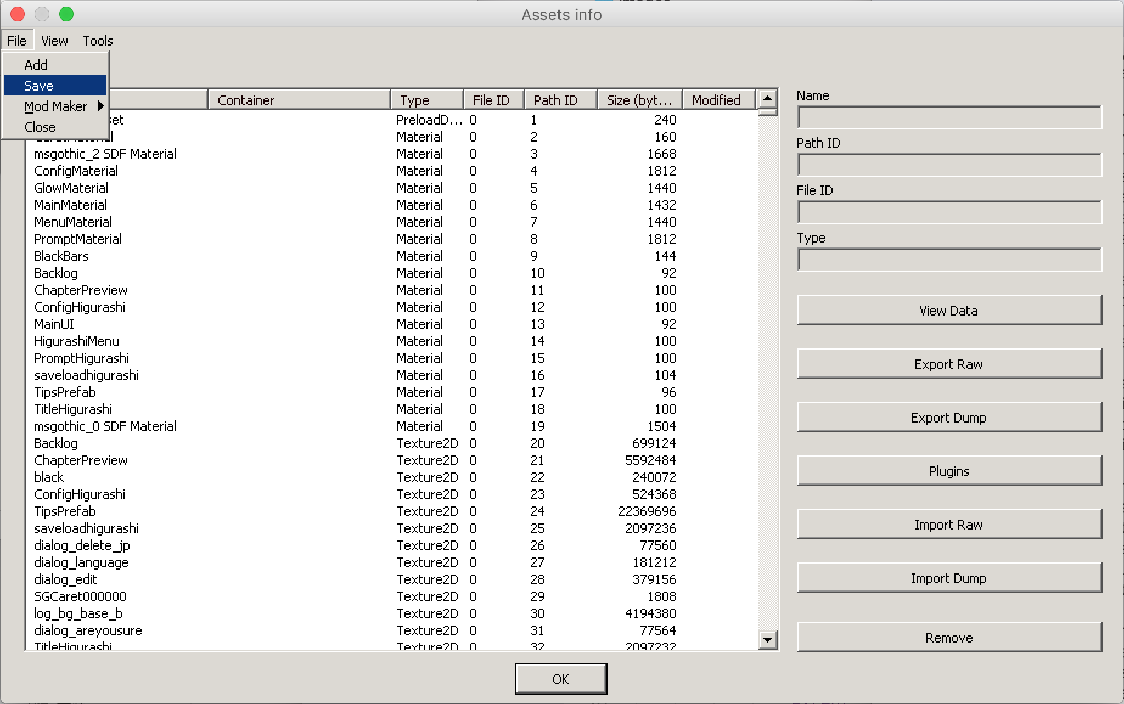Viewport: 1124px width, 704px height.
Task: Open the View menu
Action: [54, 41]
